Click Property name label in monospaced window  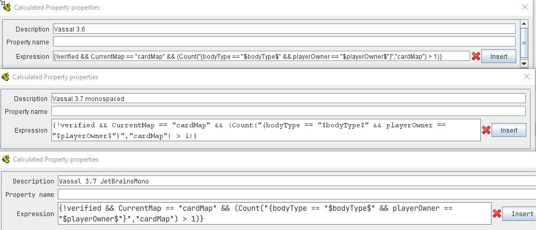click(26, 112)
